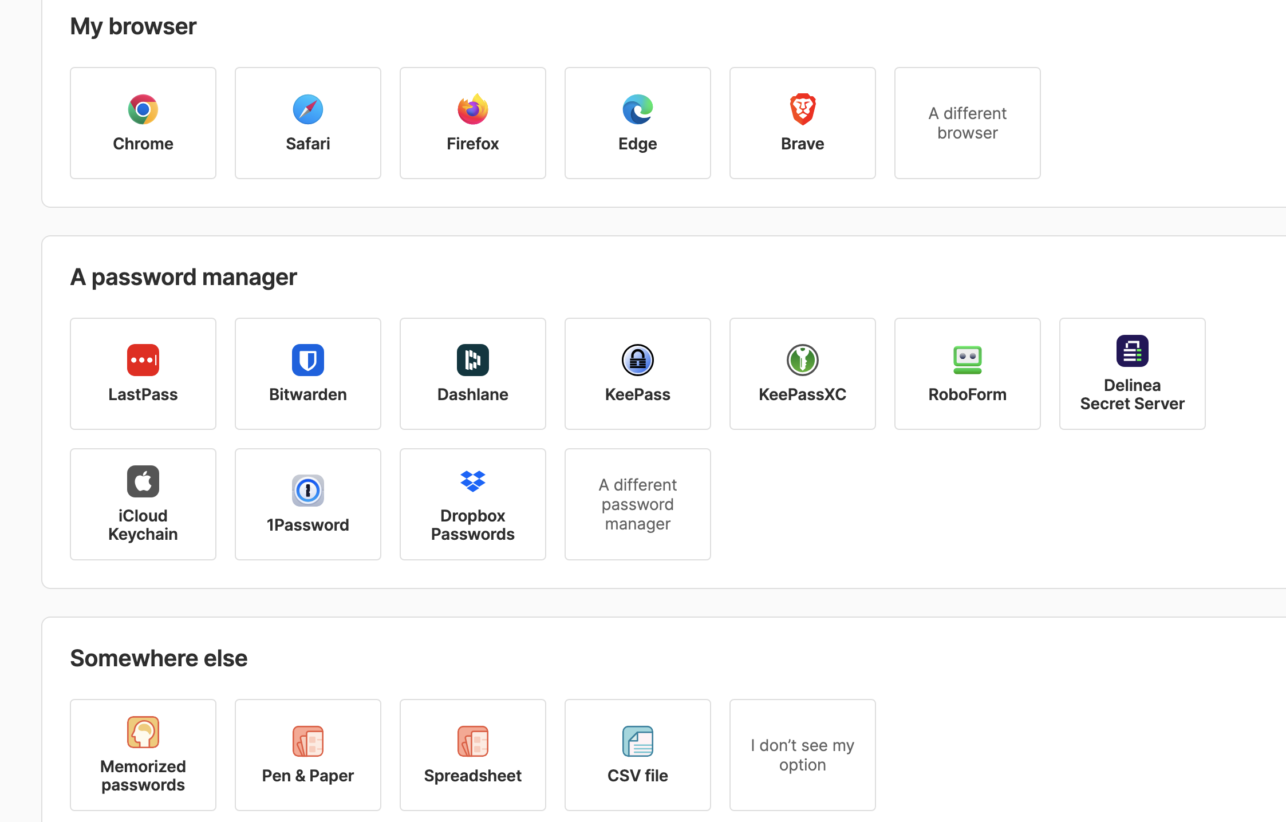The image size is (1286, 822).
Task: Pick the CSV file option
Action: coord(638,755)
